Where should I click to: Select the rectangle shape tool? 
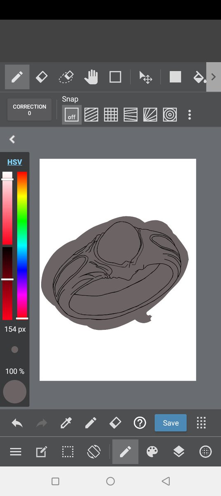[115, 77]
